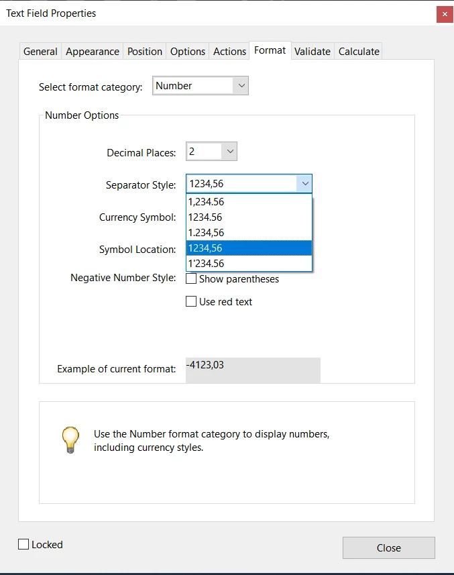The height and width of the screenshot is (575, 454).
Task: Expand the Decimal Places dropdown
Action: [x=211, y=151]
